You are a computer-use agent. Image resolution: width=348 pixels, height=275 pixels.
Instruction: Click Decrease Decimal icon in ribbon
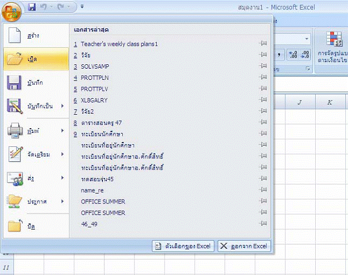pos(305,54)
